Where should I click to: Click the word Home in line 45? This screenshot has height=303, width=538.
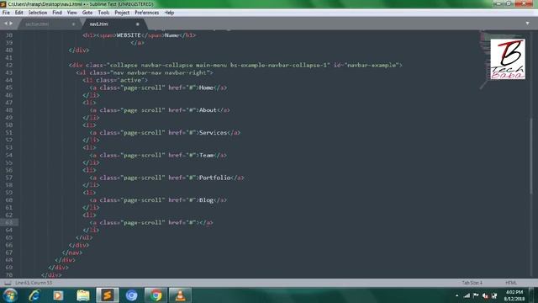coord(206,88)
